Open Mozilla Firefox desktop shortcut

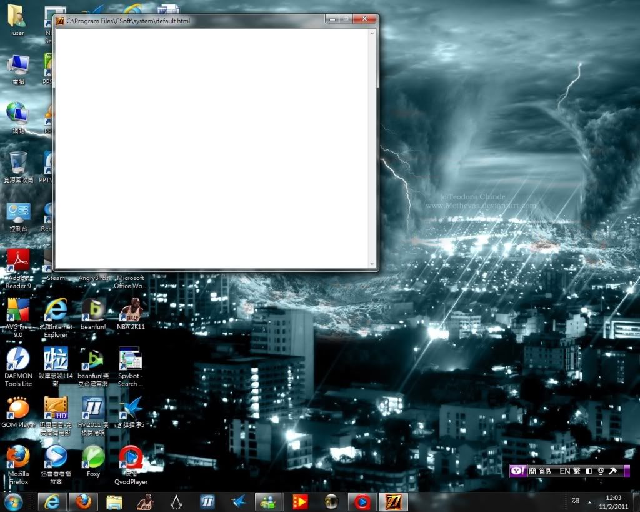tap(18, 459)
